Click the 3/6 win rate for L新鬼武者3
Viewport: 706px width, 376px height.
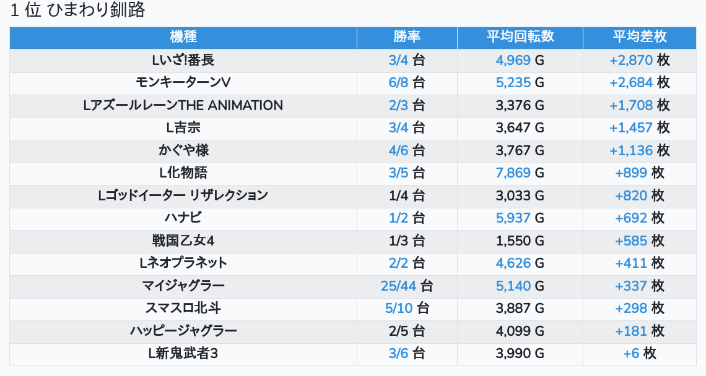click(x=399, y=353)
